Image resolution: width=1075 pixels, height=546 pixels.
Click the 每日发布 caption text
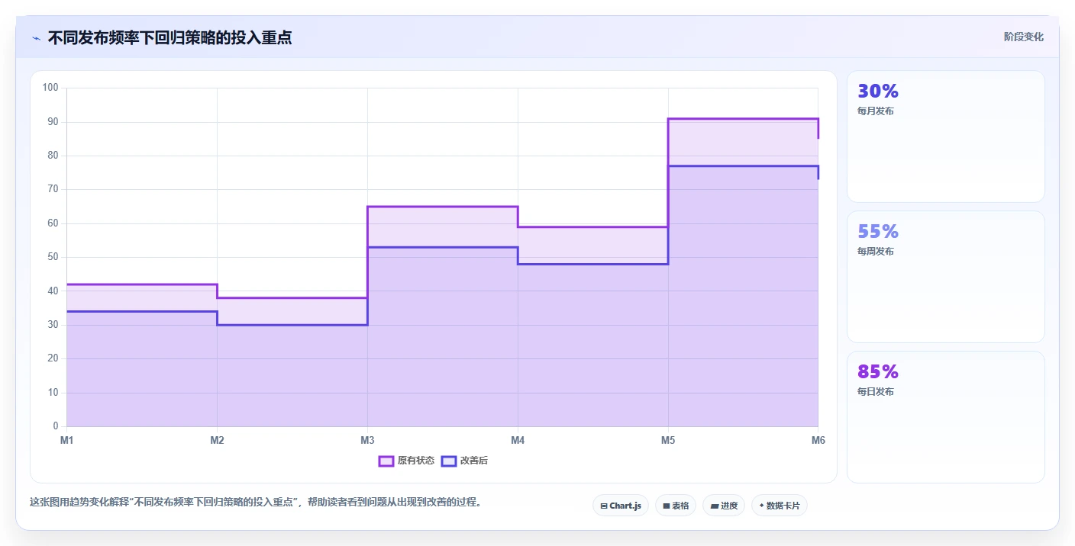(x=876, y=392)
